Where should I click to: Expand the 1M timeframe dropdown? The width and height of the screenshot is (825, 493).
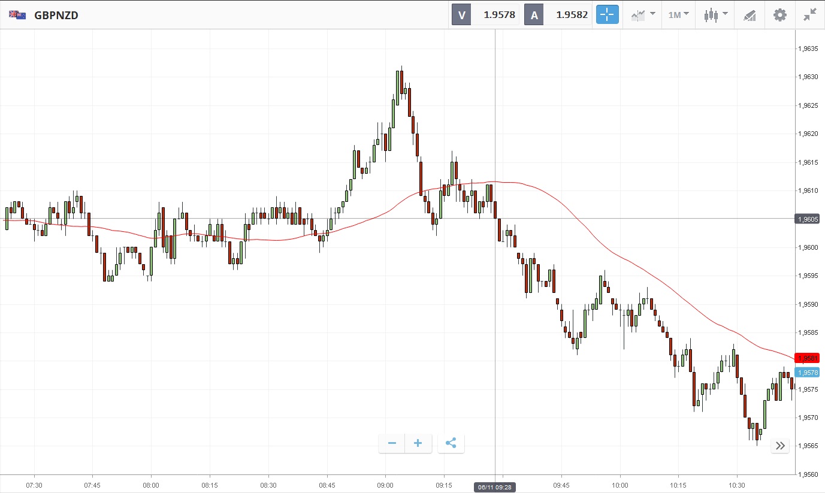678,15
